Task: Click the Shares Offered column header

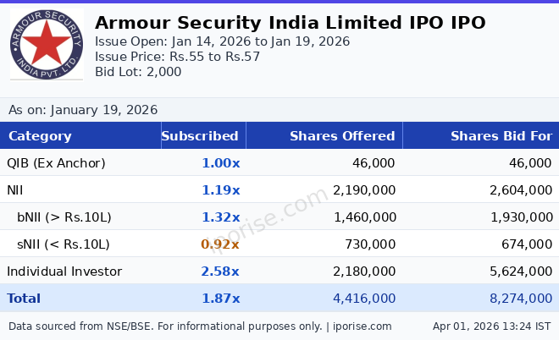Action: [x=342, y=136]
